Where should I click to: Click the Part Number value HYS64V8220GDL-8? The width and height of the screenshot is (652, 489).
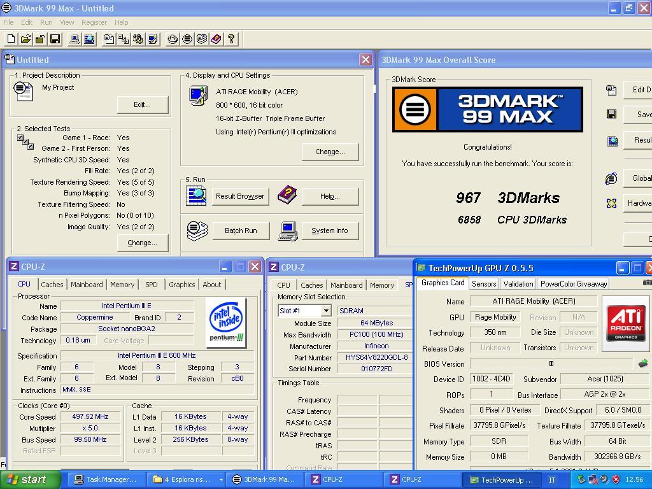click(377, 358)
